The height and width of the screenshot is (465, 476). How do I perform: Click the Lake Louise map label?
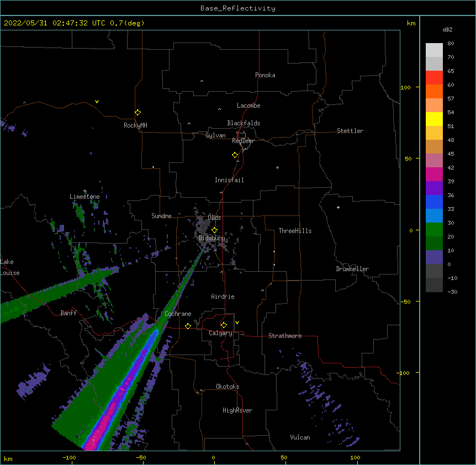pos(10,267)
